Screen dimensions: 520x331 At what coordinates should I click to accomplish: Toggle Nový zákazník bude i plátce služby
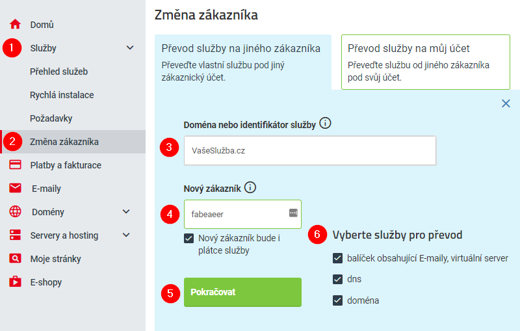click(189, 239)
